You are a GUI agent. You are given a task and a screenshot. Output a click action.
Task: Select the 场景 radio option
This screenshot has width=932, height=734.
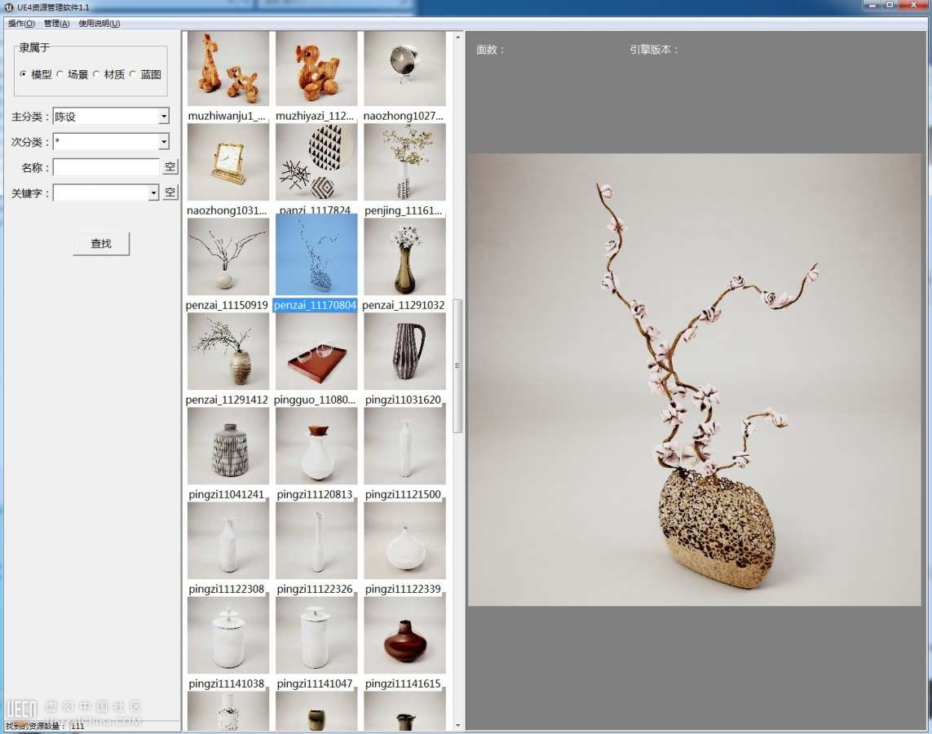click(60, 74)
